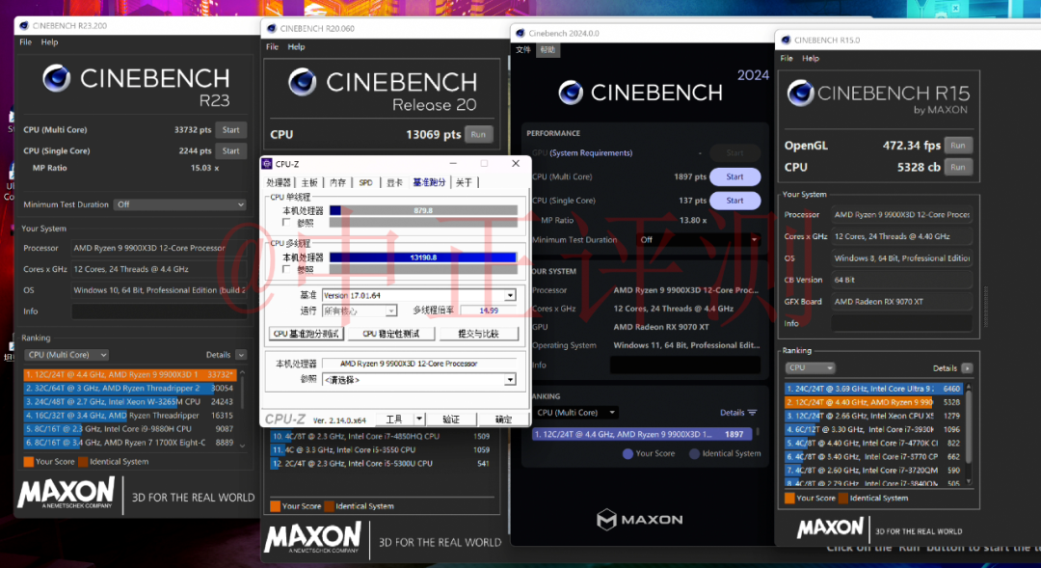
Task: Click the Cinebench 2024.0.0 title bar icon
Action: pyautogui.click(x=520, y=33)
